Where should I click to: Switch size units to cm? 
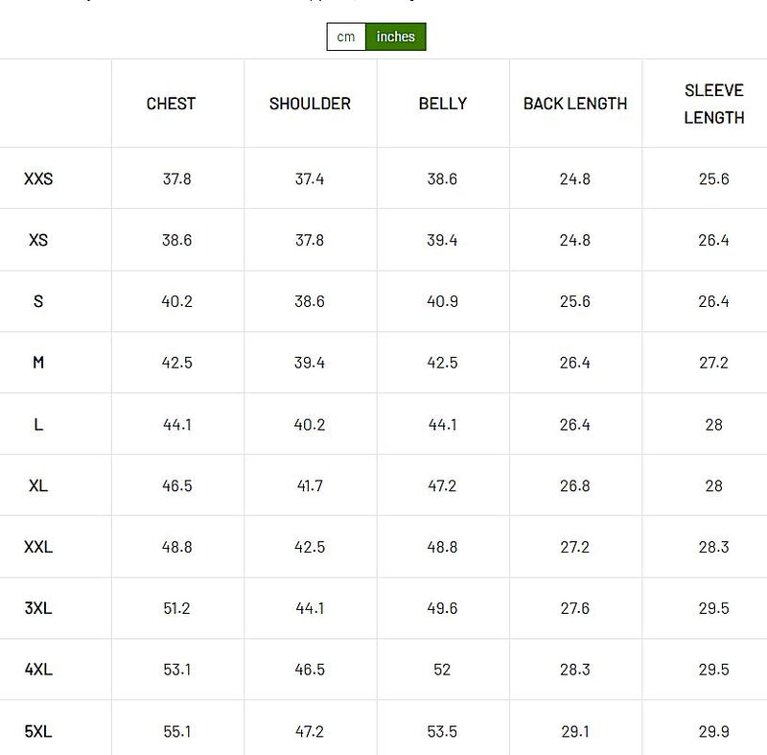pyautogui.click(x=346, y=37)
